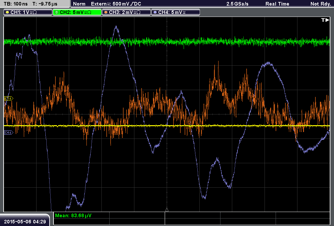Viewport: 334px width, 226px height.
Task: Click the Not Rdy. status indicator
Action: (321, 4)
